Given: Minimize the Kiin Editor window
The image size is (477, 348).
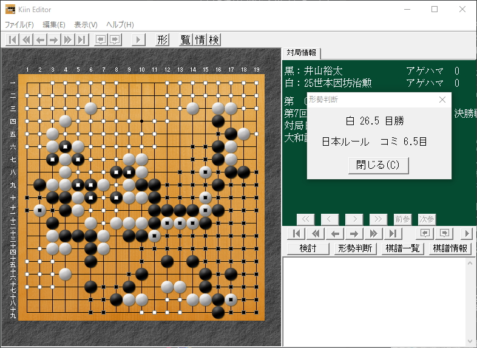Looking at the screenshot, I should tap(407, 10).
